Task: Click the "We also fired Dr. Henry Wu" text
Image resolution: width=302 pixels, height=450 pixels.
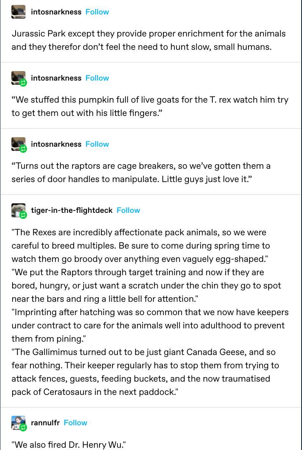Action: (x=69, y=445)
